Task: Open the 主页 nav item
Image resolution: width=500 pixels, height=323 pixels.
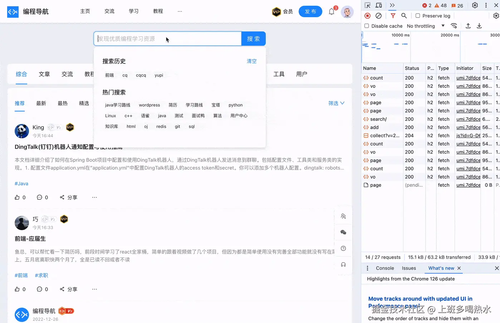Action: 85,11
